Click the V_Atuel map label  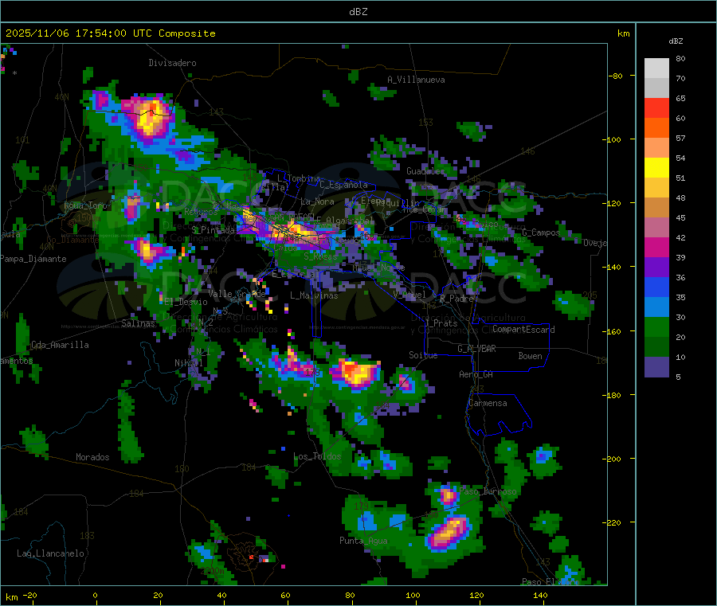409,295
